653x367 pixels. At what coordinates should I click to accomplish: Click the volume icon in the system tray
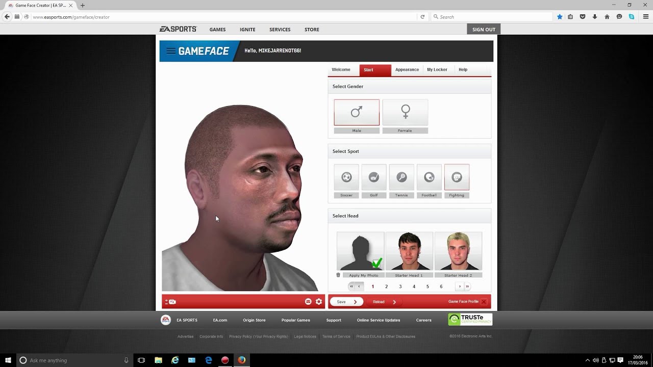595,360
